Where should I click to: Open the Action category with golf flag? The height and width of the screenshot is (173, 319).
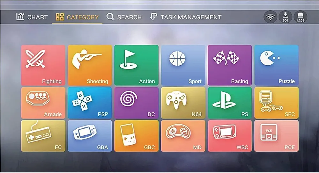(136, 65)
